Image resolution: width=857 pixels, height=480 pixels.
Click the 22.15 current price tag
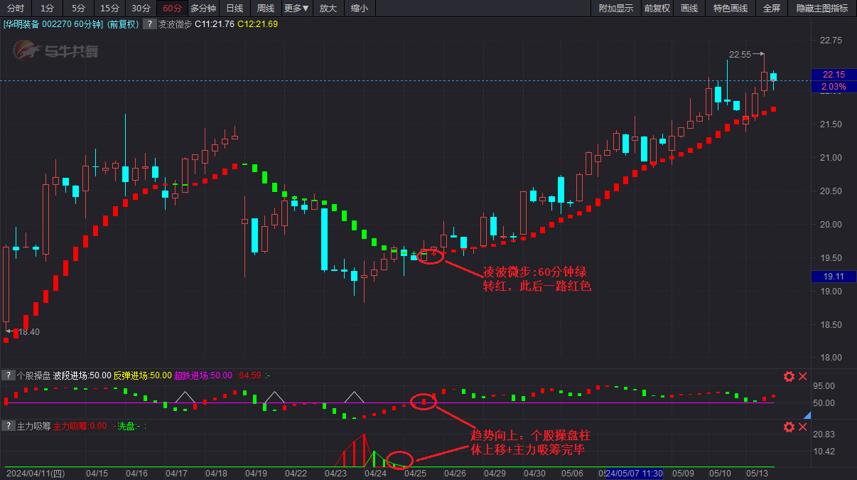point(833,75)
